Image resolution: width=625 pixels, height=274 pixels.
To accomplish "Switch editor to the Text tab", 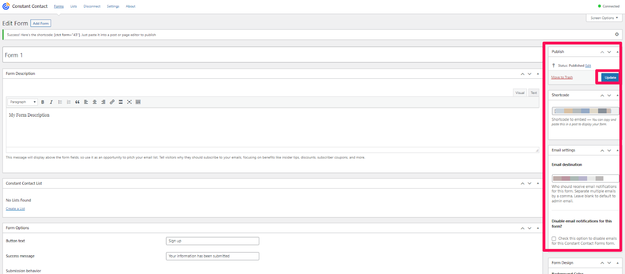I will pos(534,93).
